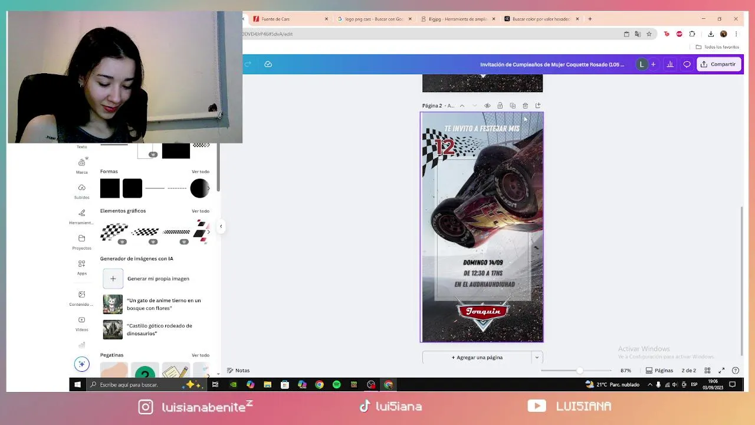This screenshot has height=425, width=755.
Task: Add the second checkered strip graphic
Action: click(145, 232)
